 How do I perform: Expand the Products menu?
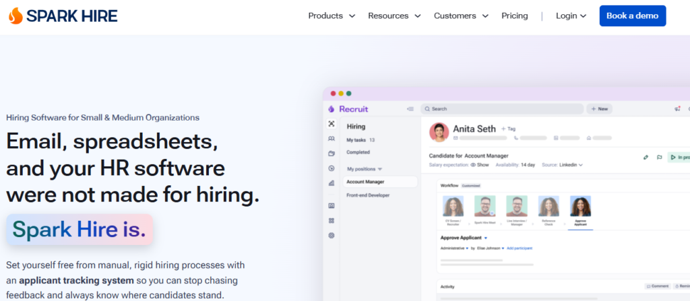point(332,16)
